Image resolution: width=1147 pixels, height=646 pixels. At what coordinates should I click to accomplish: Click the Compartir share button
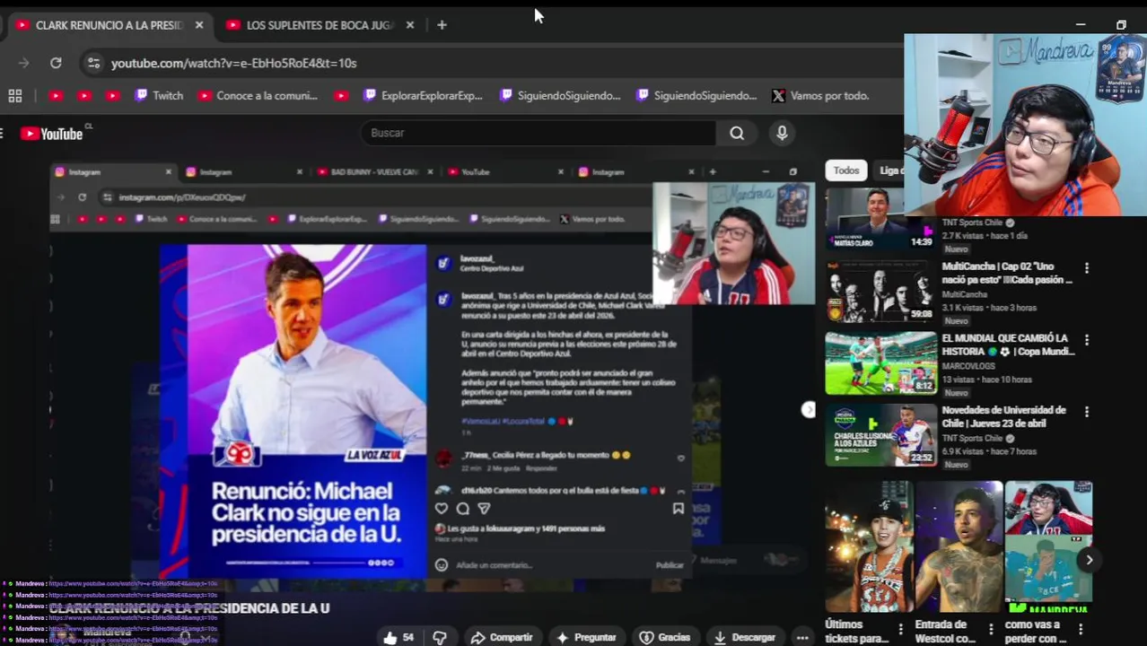click(x=502, y=637)
